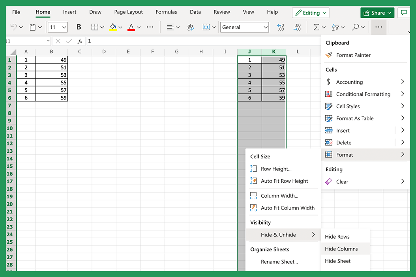The height and width of the screenshot is (277, 416).
Task: Switch to the Formulas ribbon tab
Action: pyautogui.click(x=166, y=12)
